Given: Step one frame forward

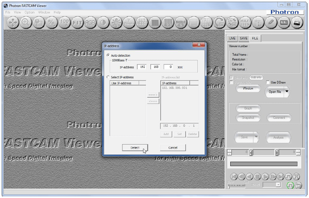Looking at the screenshot, I should (x=273, y=176).
